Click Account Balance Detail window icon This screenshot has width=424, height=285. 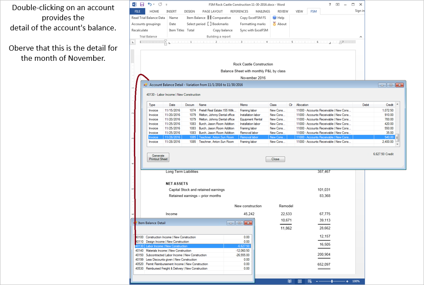coord(145,85)
